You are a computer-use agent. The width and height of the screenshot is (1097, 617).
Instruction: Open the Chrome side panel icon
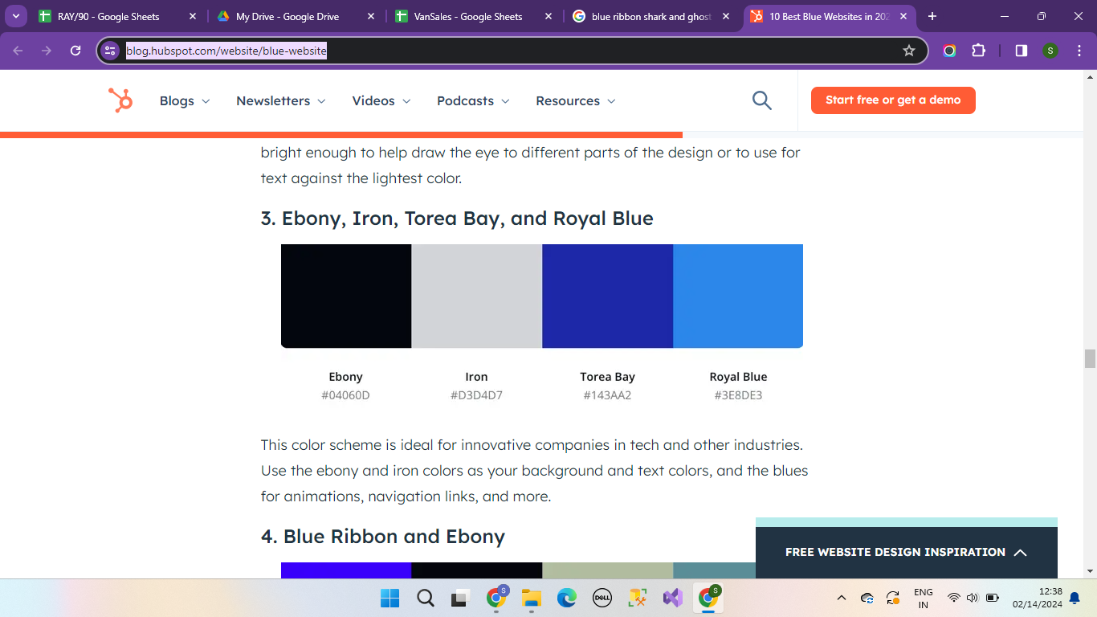click(1021, 51)
